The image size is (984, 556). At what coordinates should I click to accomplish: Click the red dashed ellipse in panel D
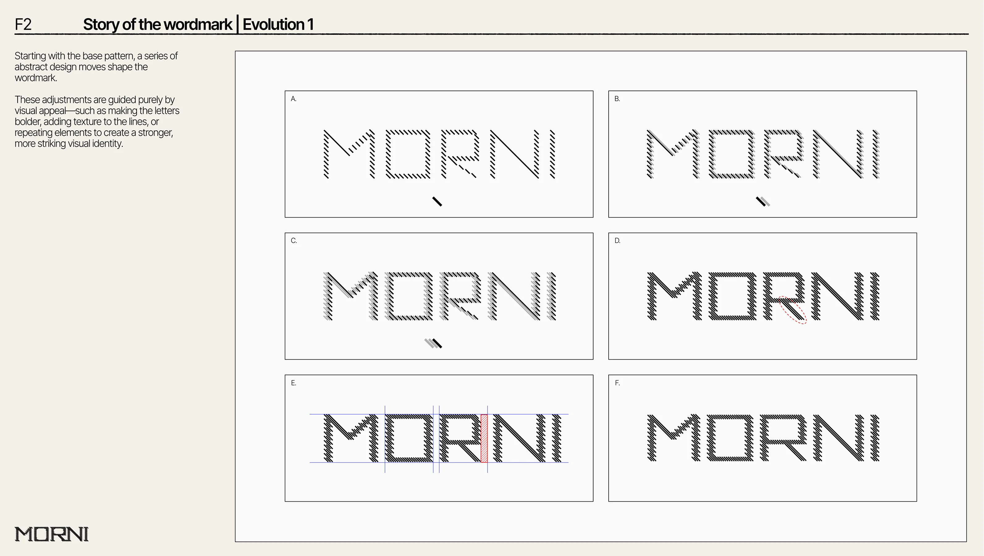(793, 310)
